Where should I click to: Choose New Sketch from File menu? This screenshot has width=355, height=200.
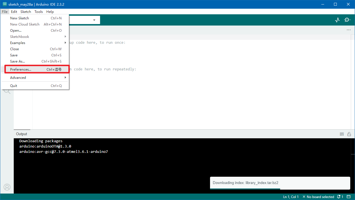35,18
